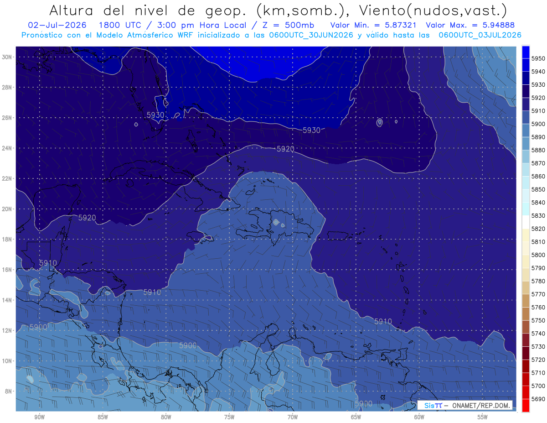The width and height of the screenshot is (547, 423).
Task: Click the '90W' longitude axis label
Action: coord(39,417)
